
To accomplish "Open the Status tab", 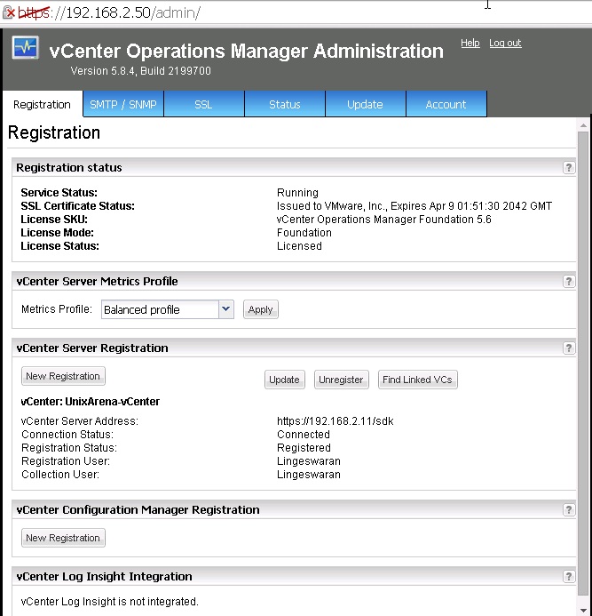I will [x=285, y=104].
